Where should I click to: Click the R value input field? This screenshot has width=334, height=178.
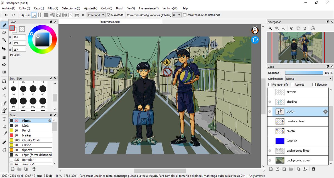pos(19,37)
